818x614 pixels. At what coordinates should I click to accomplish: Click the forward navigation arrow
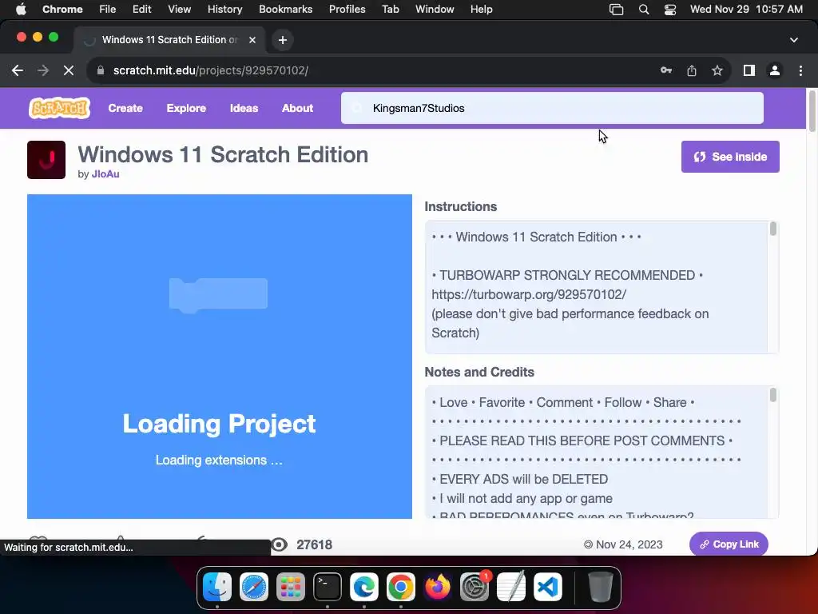tap(43, 70)
